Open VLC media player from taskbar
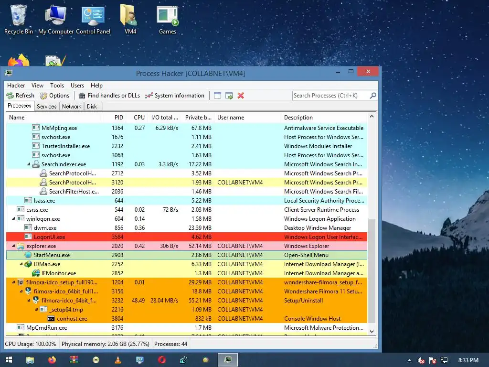Screen dimensions: 489x367 [118, 360]
